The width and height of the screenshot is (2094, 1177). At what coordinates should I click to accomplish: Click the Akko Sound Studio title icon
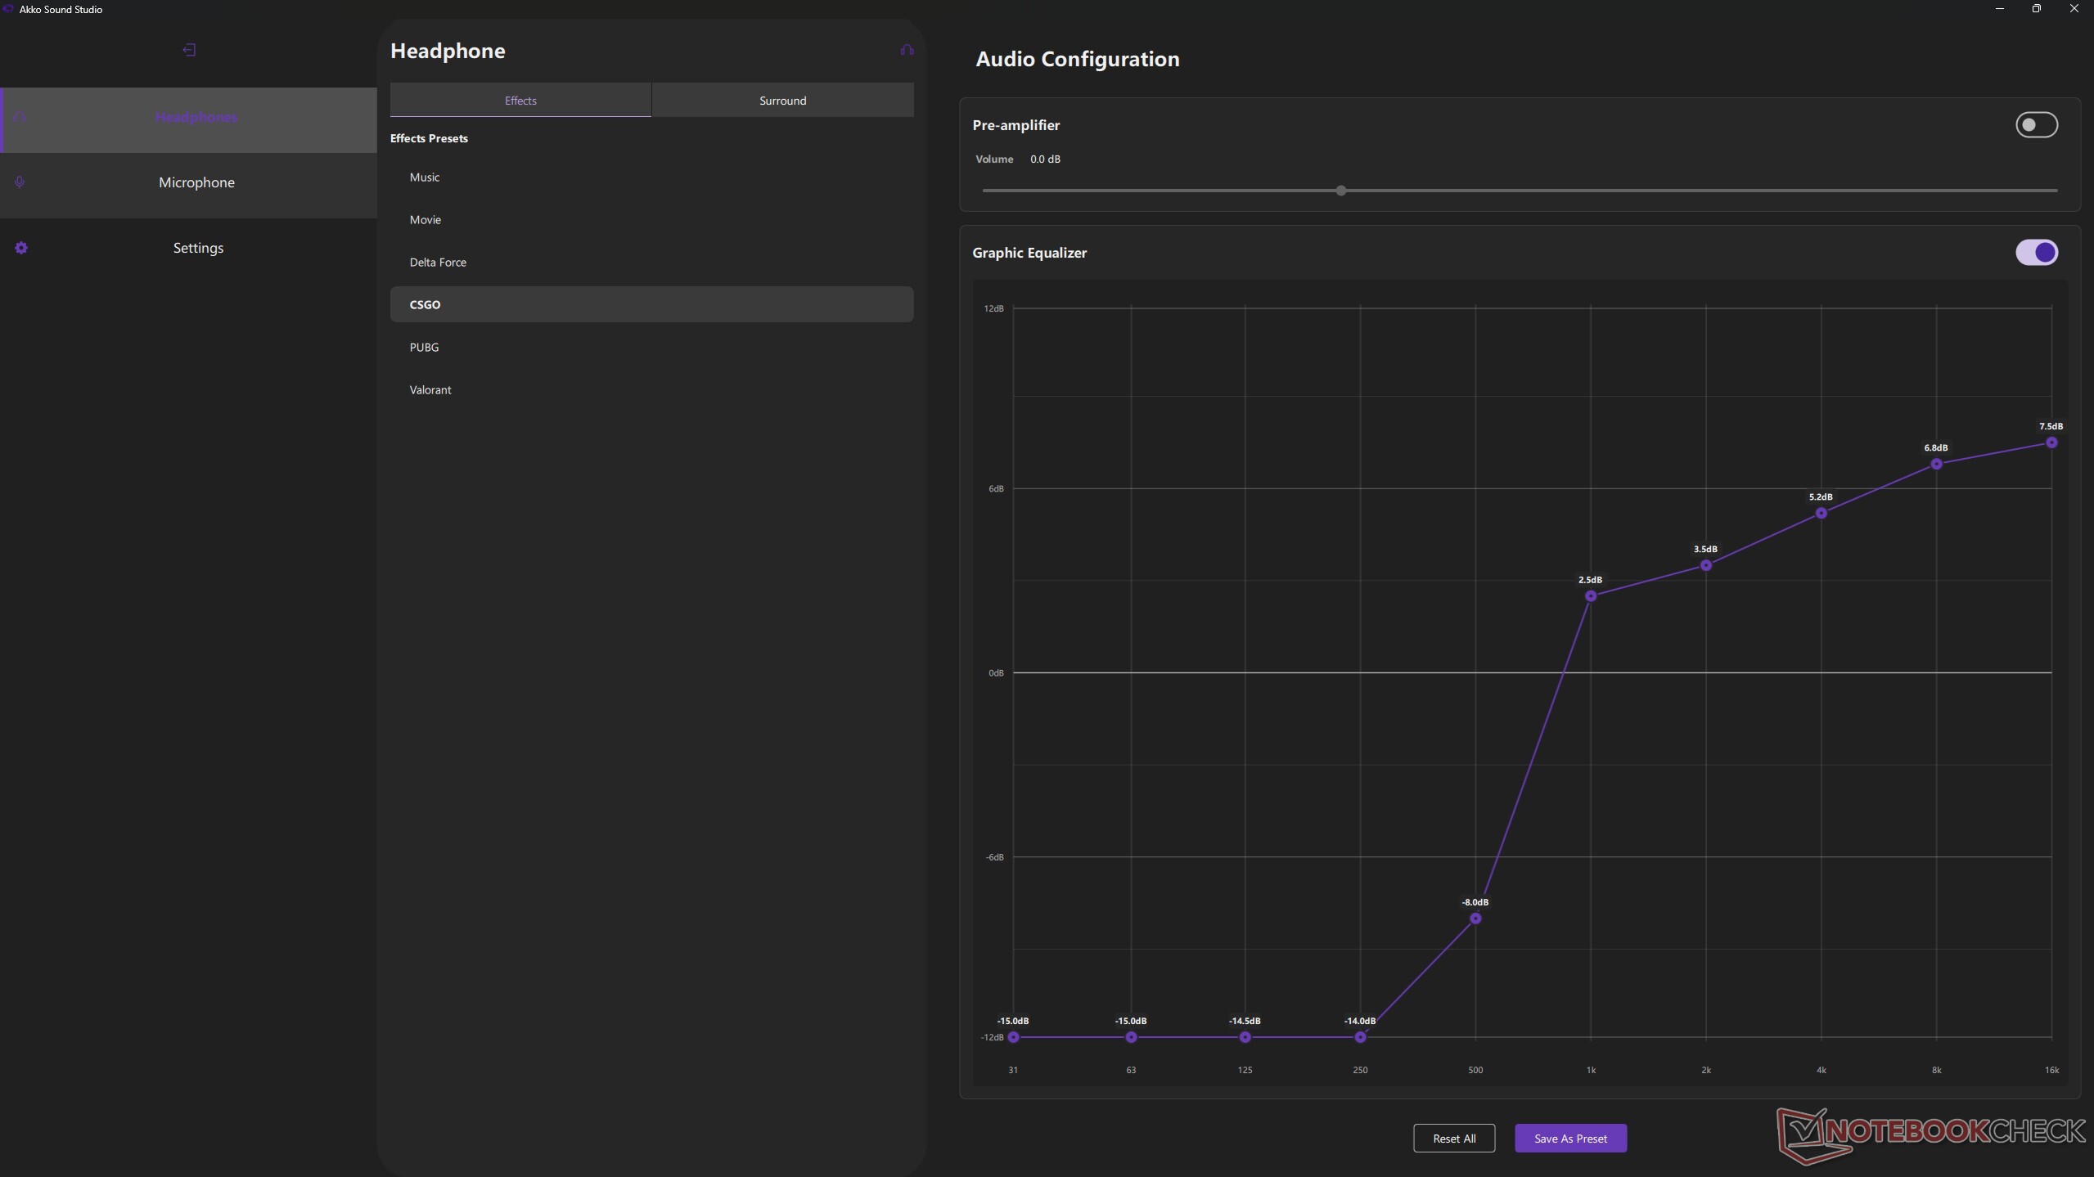[8, 9]
